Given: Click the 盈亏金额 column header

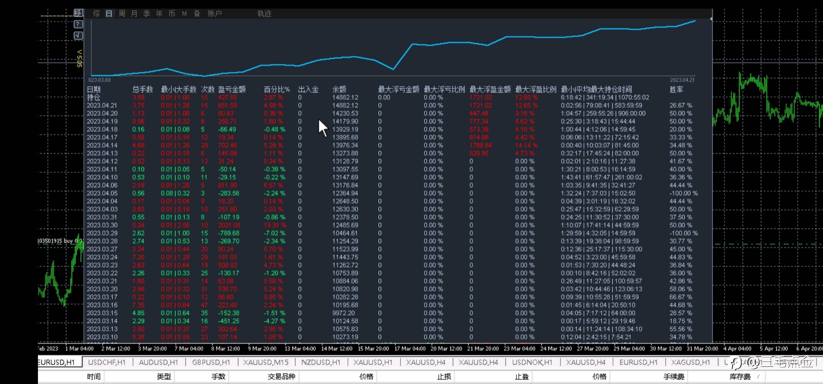Looking at the screenshot, I should pos(232,89).
